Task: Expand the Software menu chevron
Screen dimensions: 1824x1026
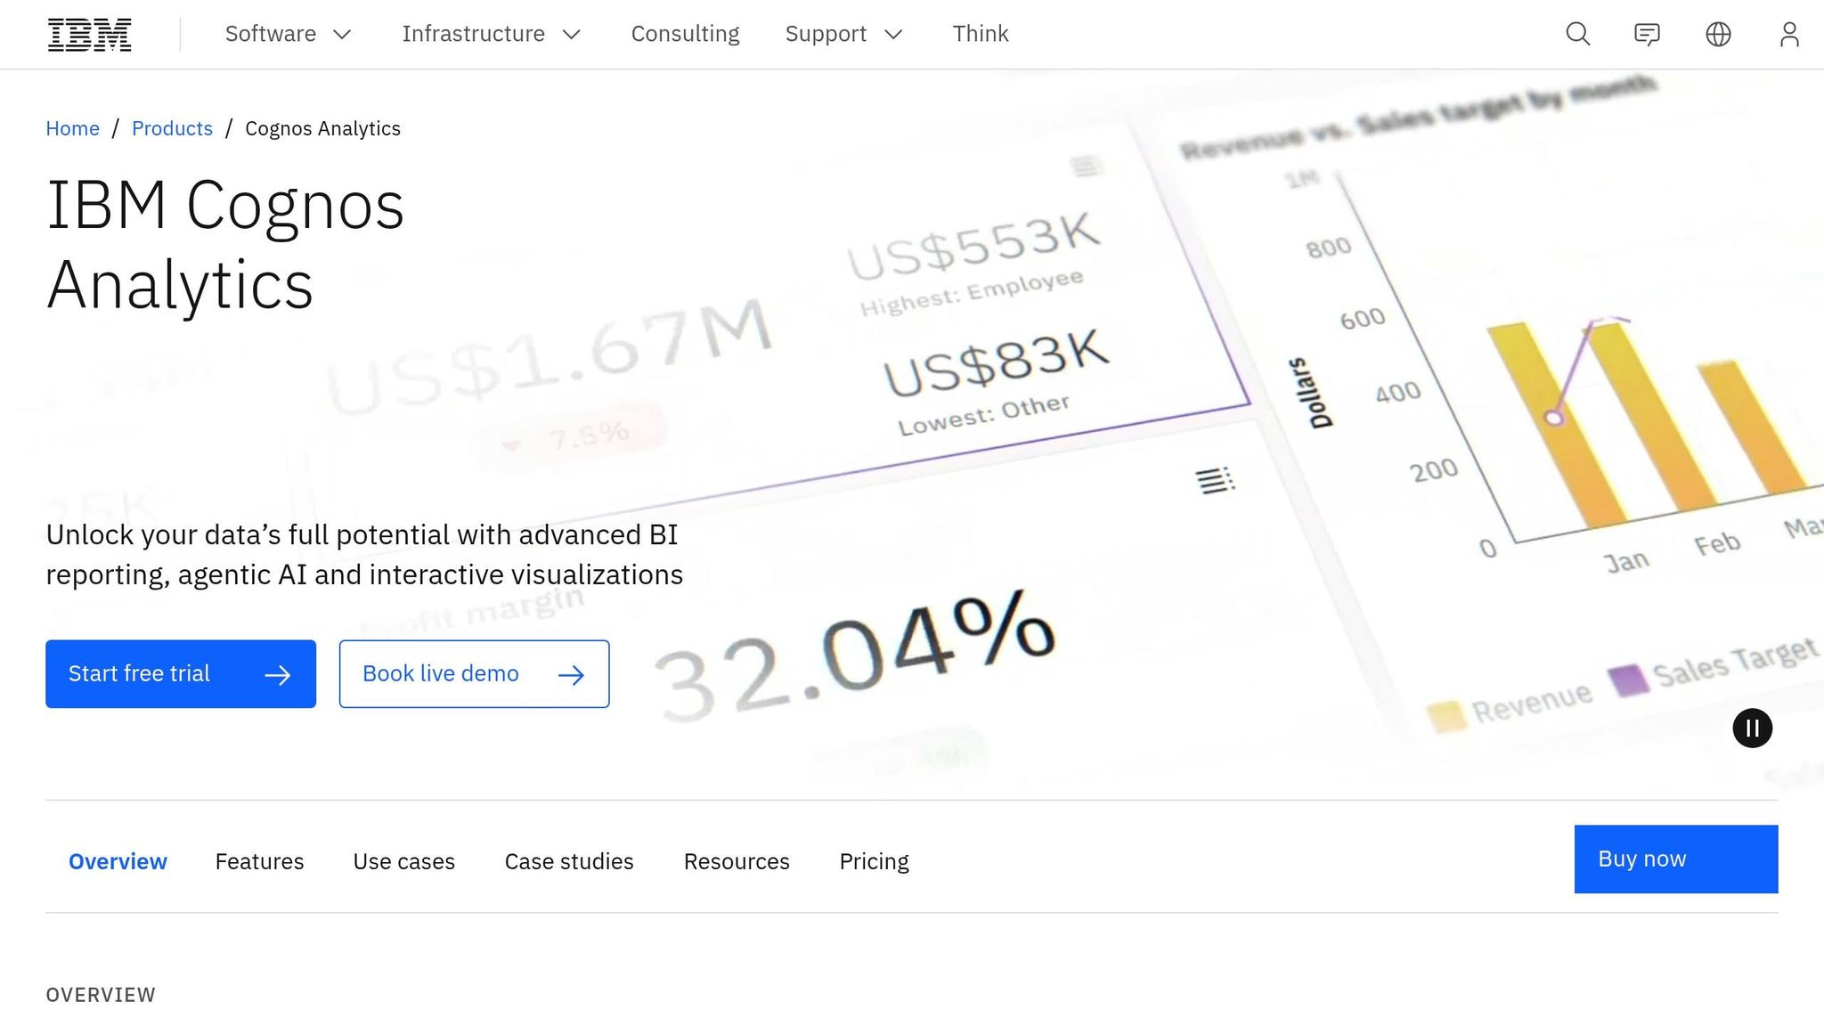Action: click(x=342, y=35)
